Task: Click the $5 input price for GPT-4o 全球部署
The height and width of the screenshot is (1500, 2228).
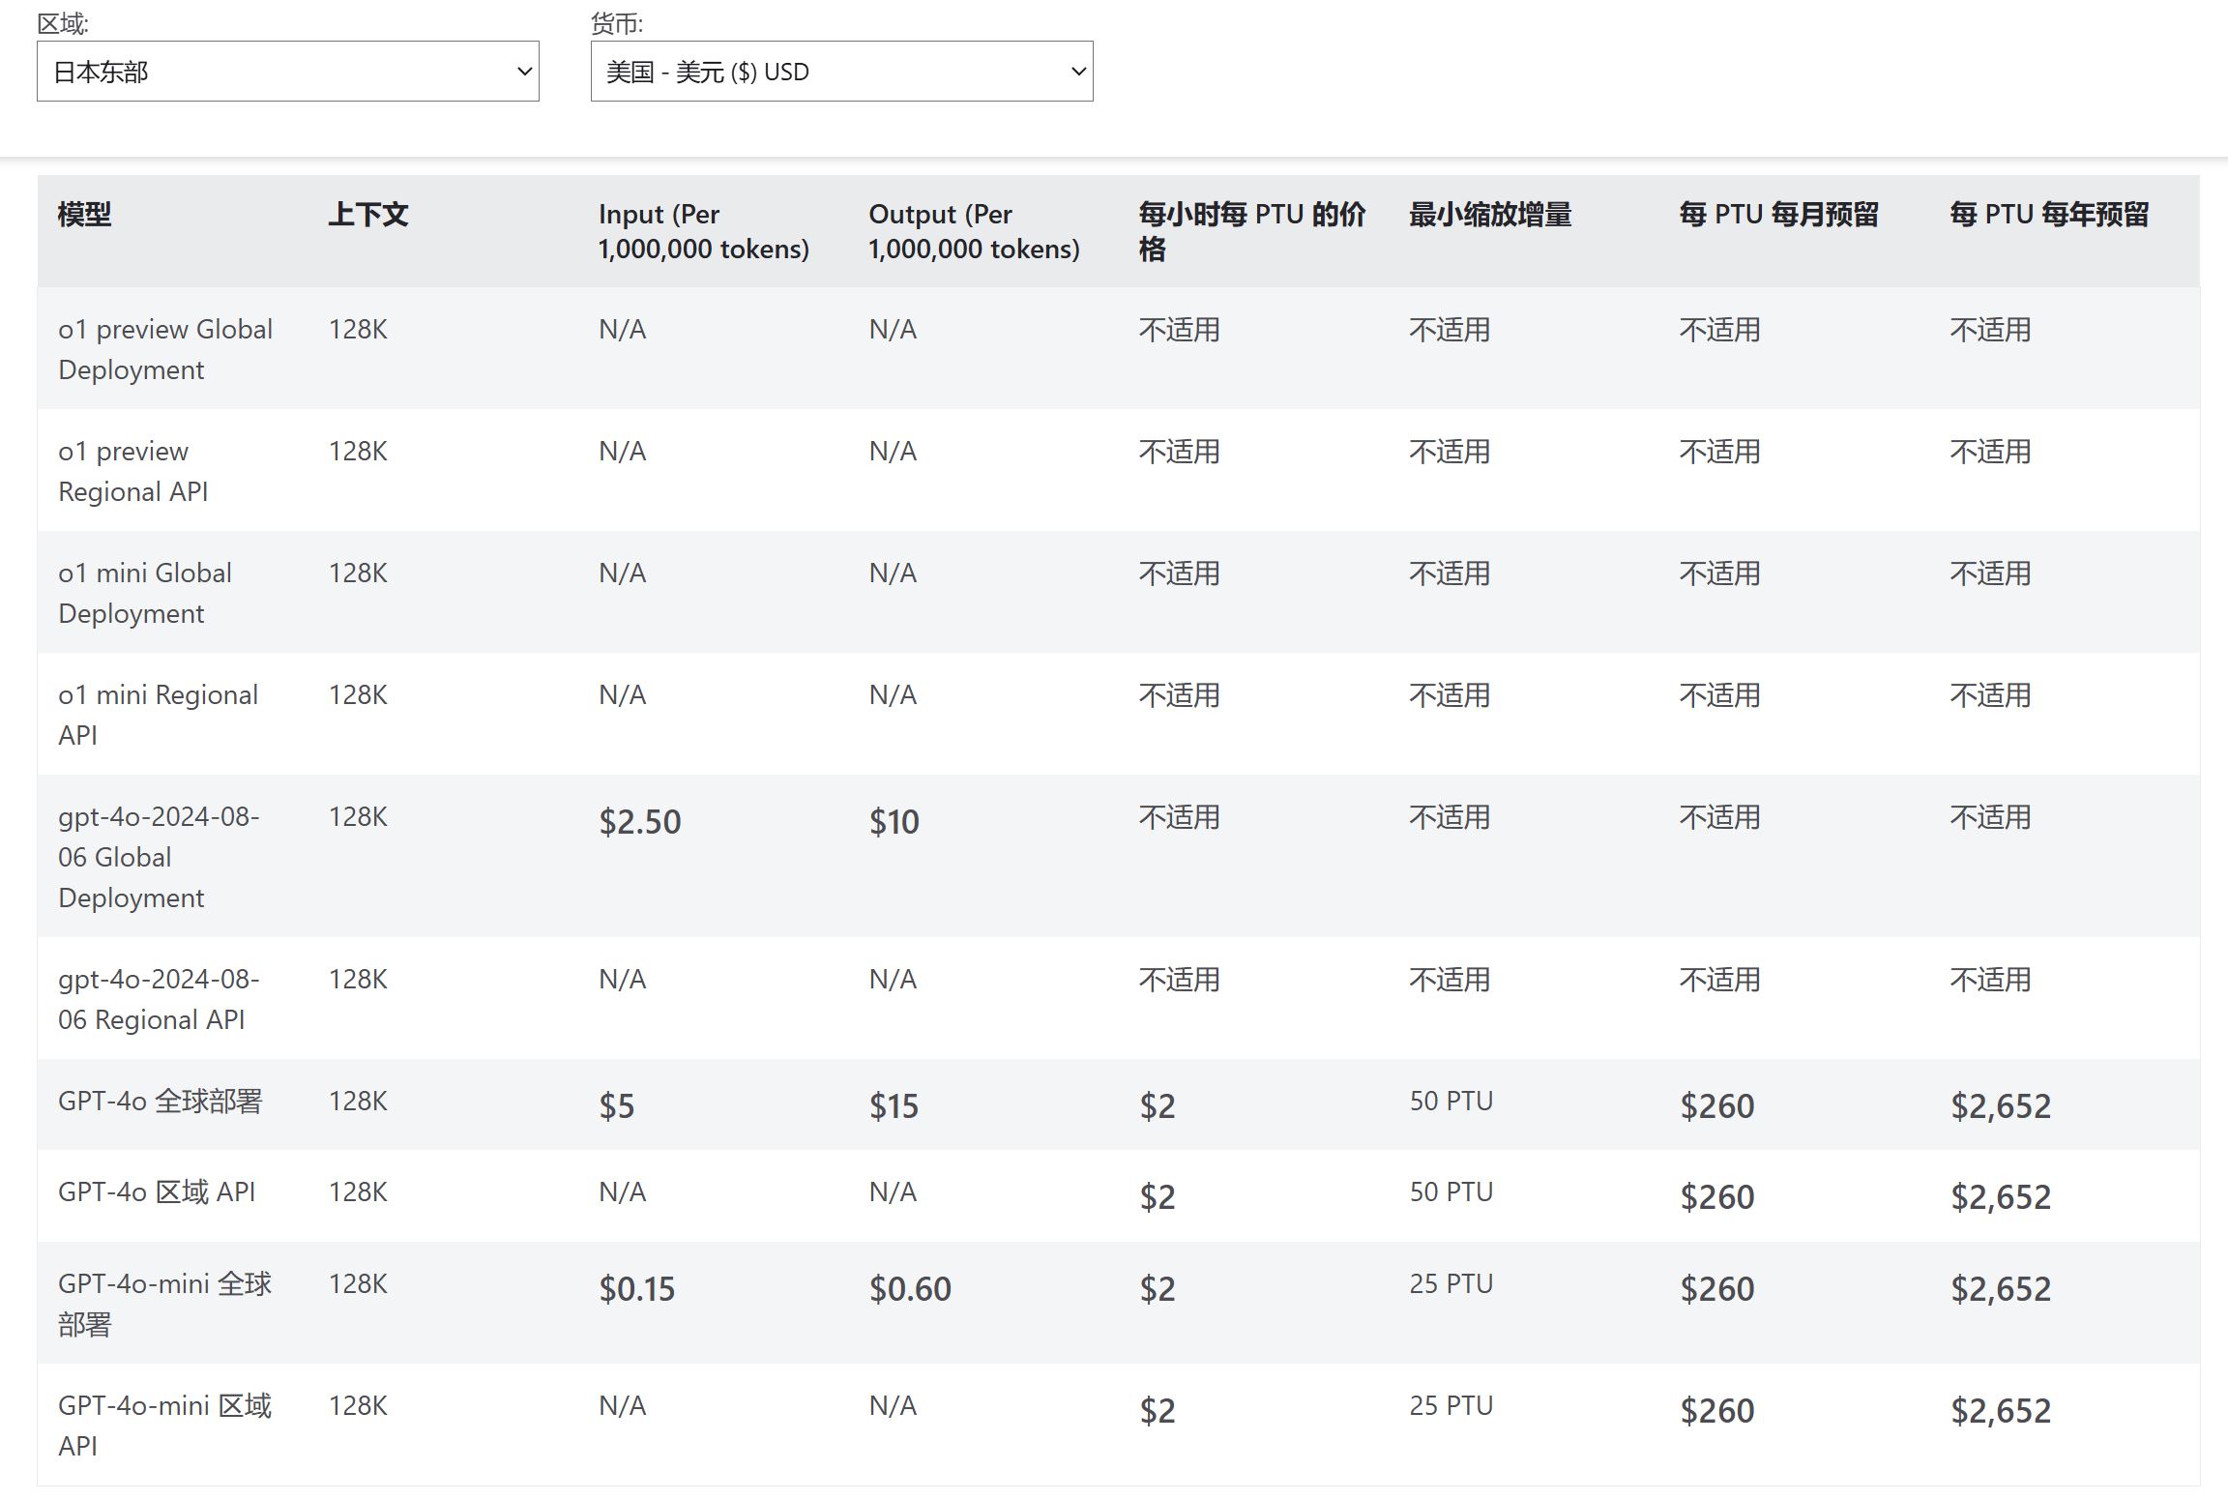Action: tap(617, 1106)
